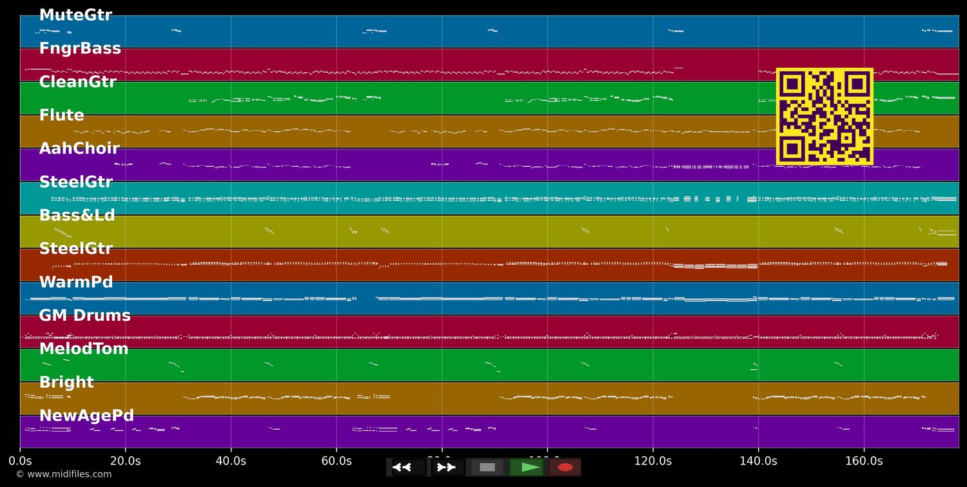The image size is (967, 487).
Task: Start playback with the green play button
Action: coord(527,467)
